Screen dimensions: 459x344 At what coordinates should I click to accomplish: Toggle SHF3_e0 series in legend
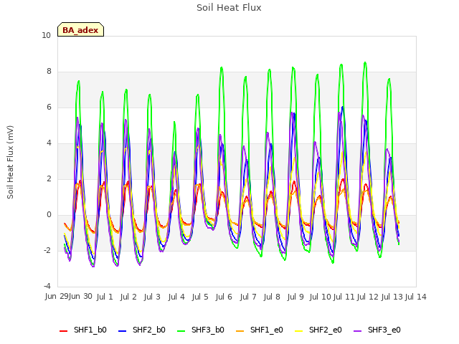(377, 330)
